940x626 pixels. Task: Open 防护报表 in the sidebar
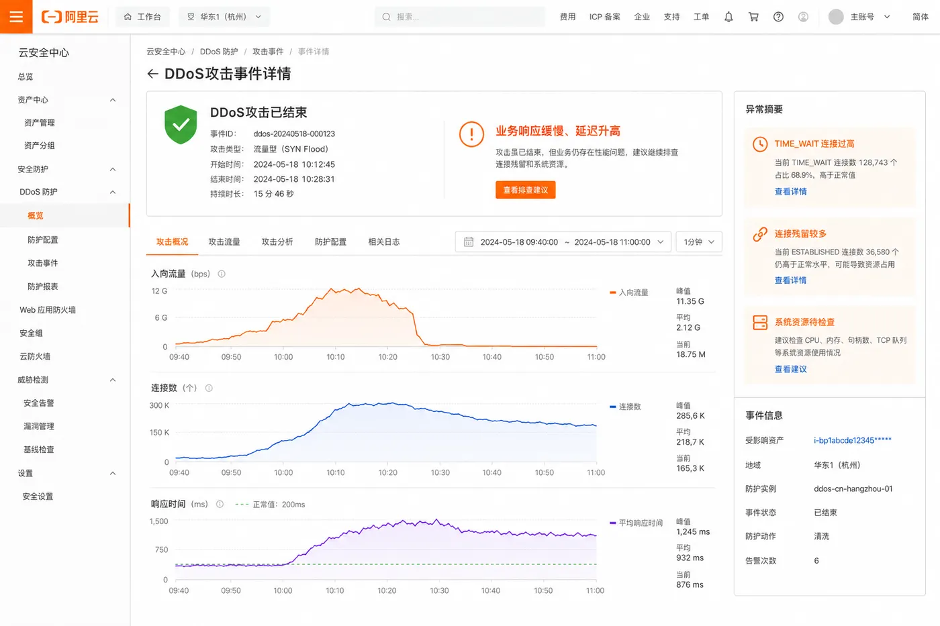click(43, 286)
